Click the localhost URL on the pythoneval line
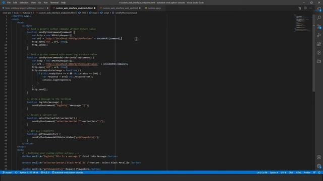The image size is (323, 181). 72,64
